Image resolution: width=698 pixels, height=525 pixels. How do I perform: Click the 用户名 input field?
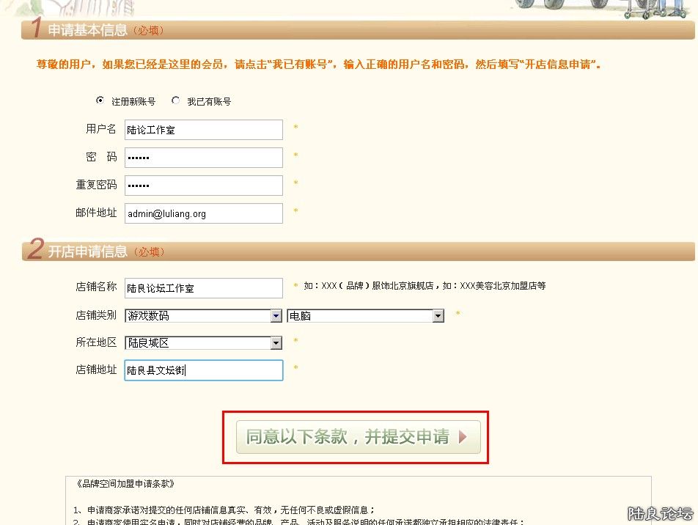203,130
